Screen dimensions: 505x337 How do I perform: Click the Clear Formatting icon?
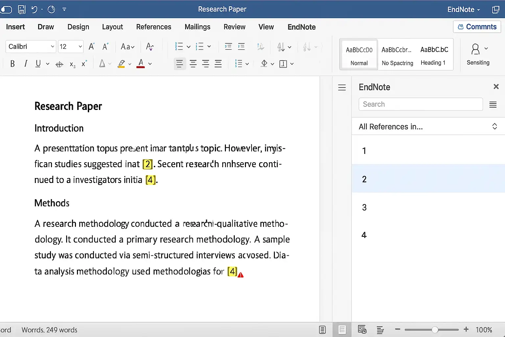point(150,47)
